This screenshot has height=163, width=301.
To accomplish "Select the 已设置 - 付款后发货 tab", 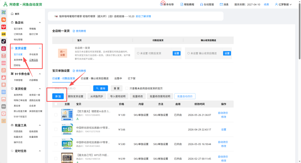I will [63, 78].
